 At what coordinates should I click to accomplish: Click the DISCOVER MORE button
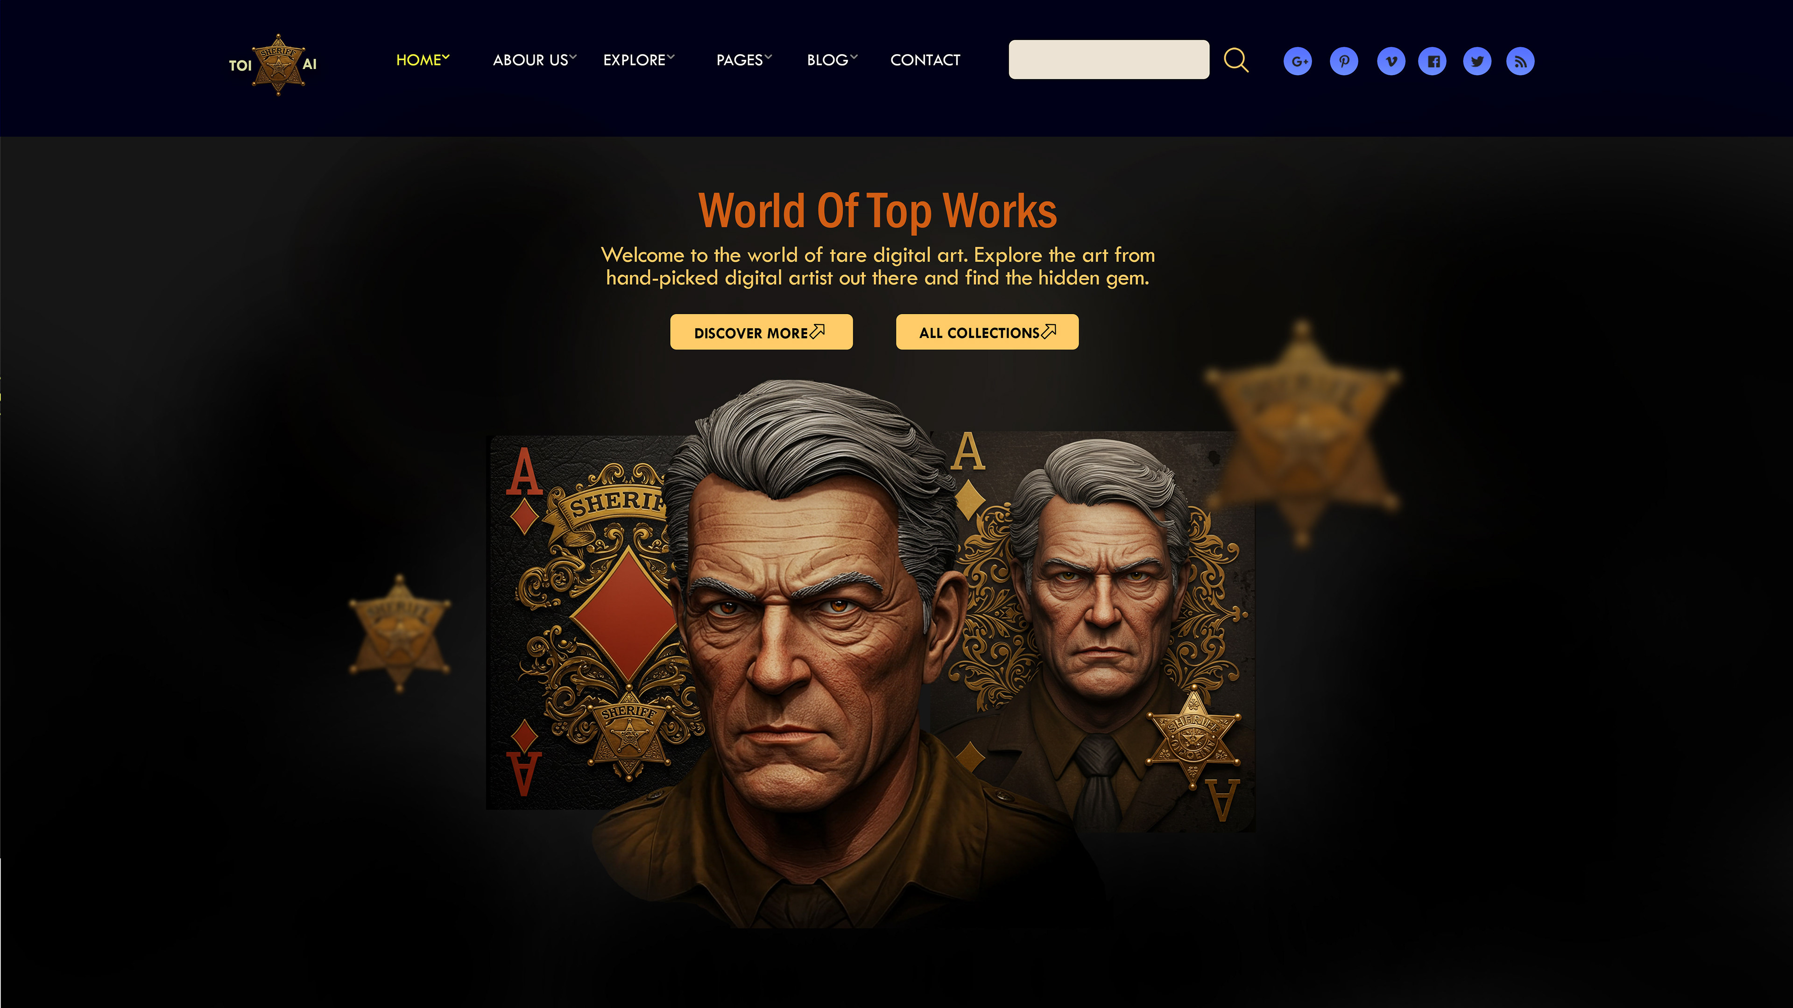click(x=761, y=332)
